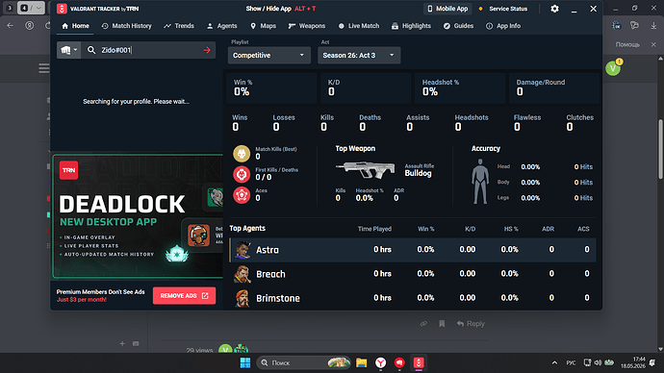Open the Agents tab
Screen dimensions: 664x373
click(222, 26)
